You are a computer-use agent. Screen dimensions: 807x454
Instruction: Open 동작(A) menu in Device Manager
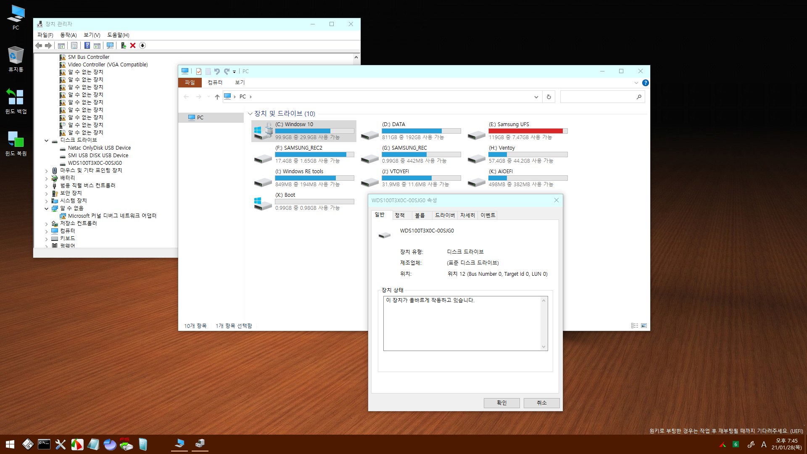pos(69,35)
